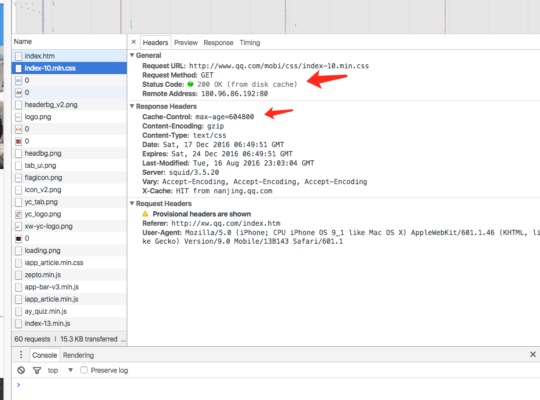Click the file icon beside index.htm
This screenshot has height=400, width=540.
pyautogui.click(x=19, y=56)
